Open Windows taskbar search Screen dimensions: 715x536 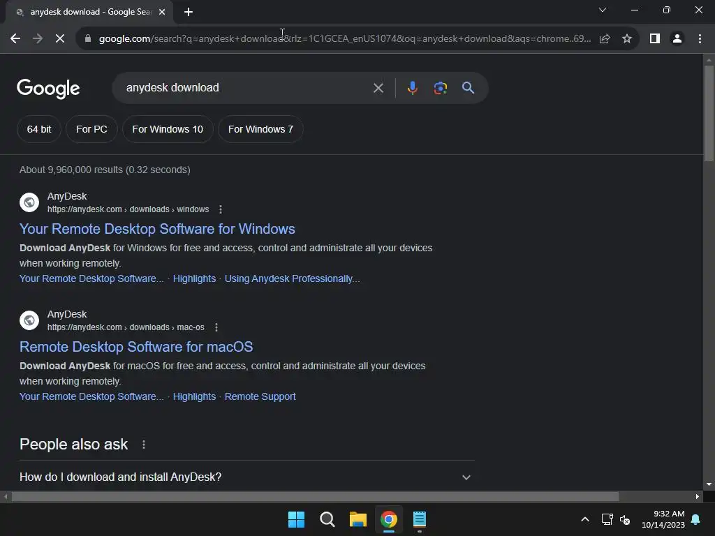327,519
